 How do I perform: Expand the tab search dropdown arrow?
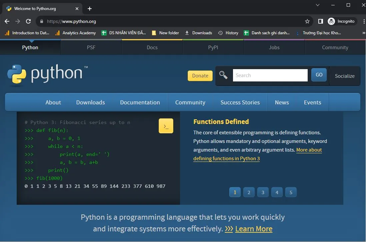click(x=317, y=5)
